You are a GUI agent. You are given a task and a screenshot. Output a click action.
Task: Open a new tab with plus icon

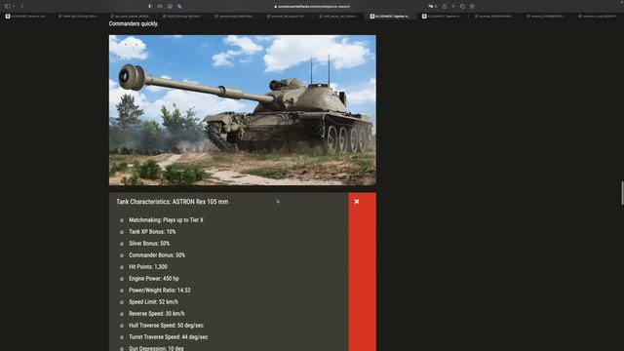453,7
